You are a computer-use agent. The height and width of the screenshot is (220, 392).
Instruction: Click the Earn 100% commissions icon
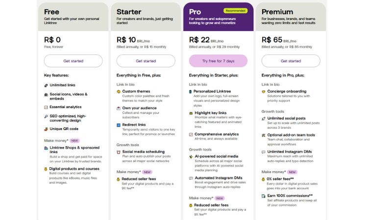coord(264,196)
